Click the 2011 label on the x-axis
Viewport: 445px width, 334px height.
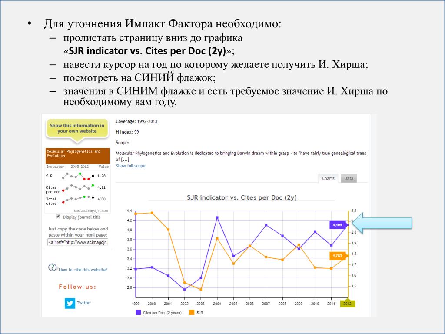pyautogui.click(x=331, y=304)
